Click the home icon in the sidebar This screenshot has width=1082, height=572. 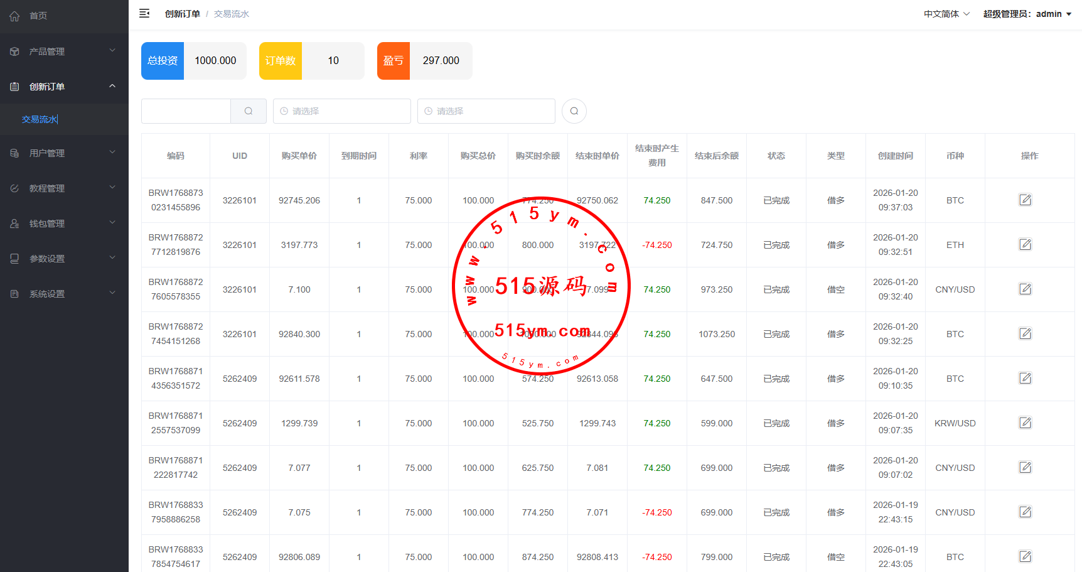tap(14, 16)
